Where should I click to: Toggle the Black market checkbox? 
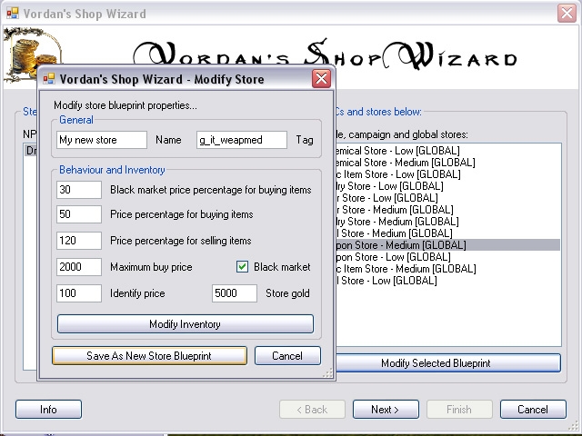click(242, 267)
